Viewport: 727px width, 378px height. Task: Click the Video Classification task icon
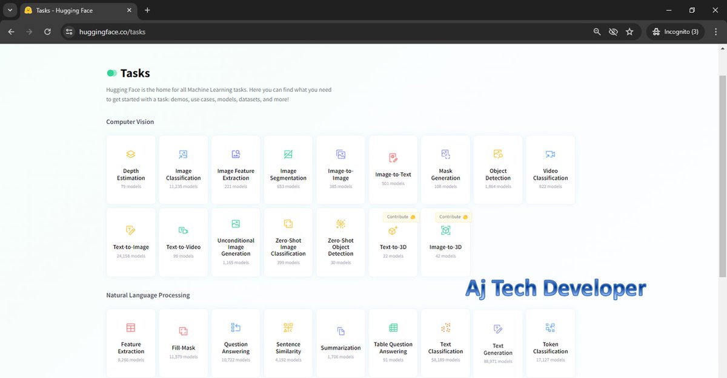(x=550, y=155)
